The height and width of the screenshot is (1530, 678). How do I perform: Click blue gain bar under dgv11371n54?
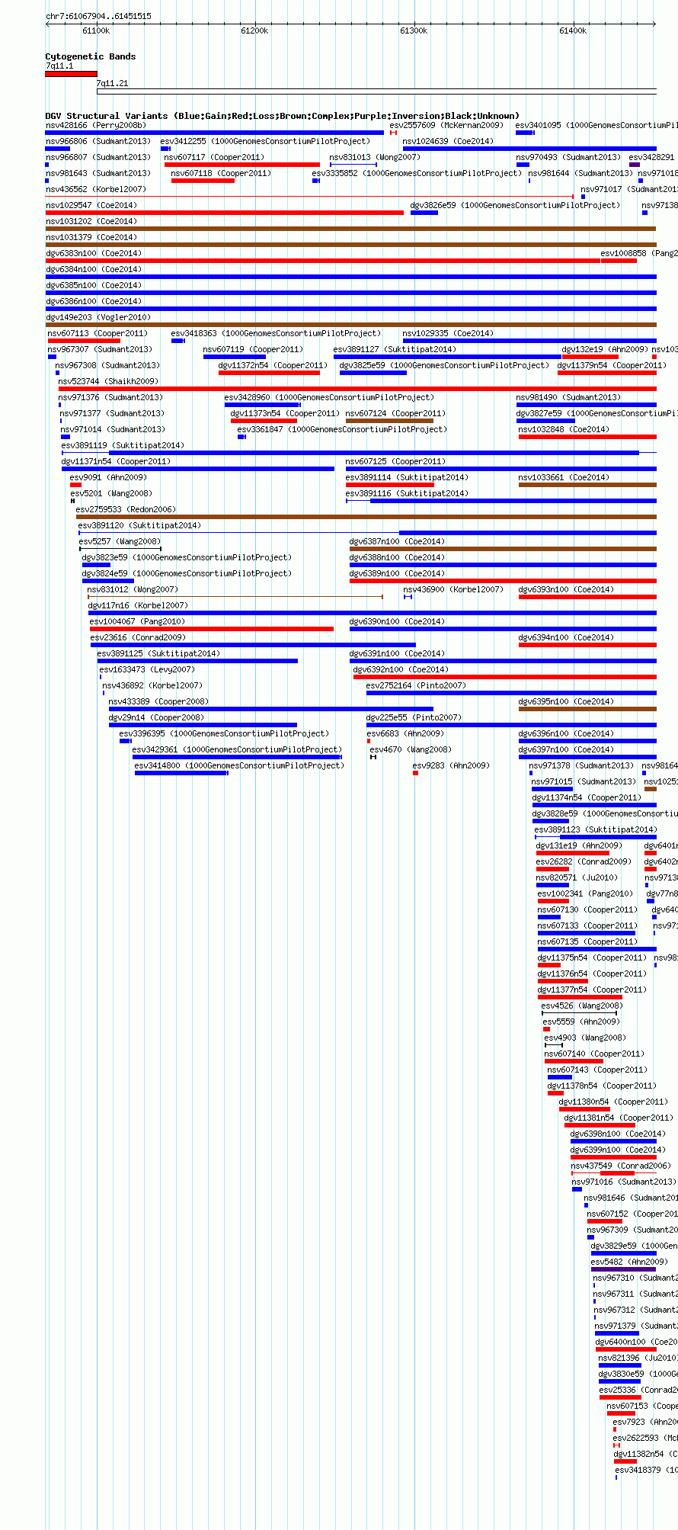198,469
